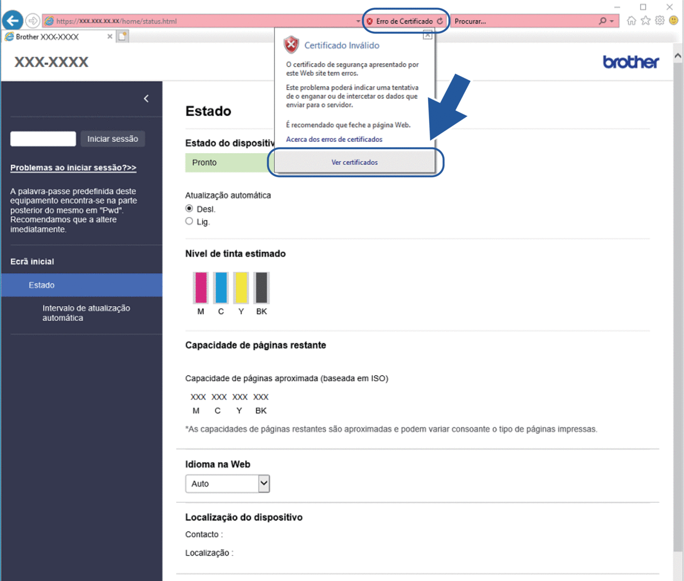Close the Brother XXX-XXXX tab
684x581 pixels.
click(109, 36)
